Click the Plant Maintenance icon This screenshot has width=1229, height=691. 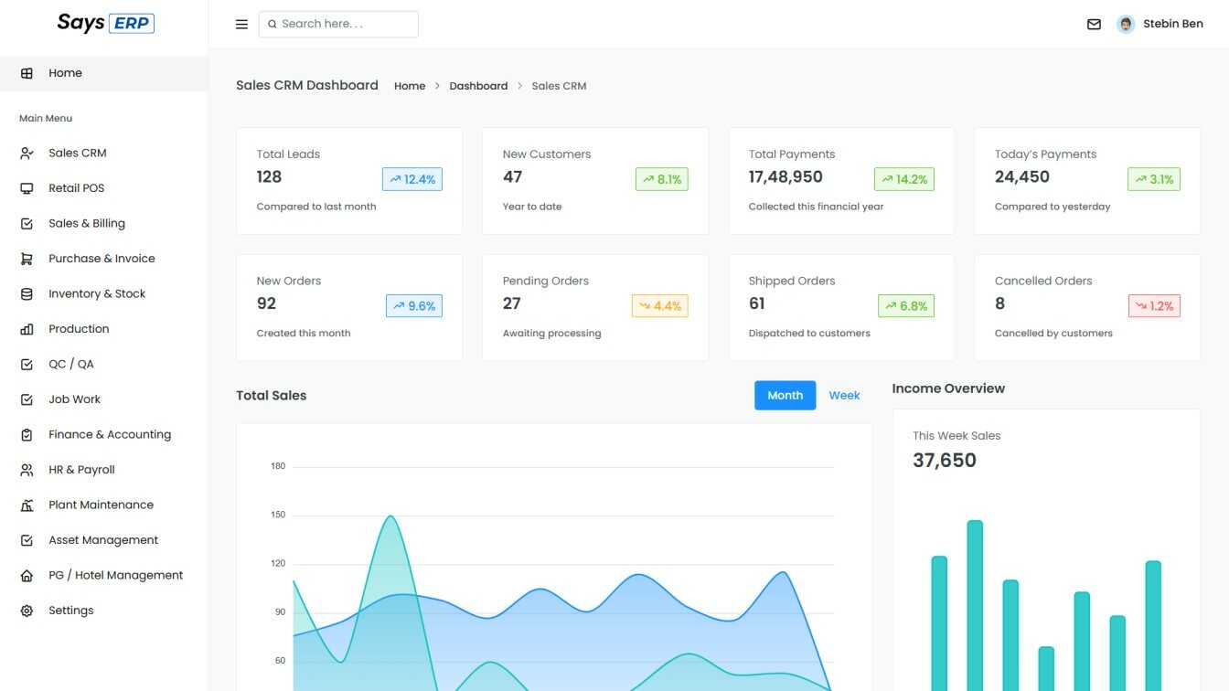tap(27, 505)
